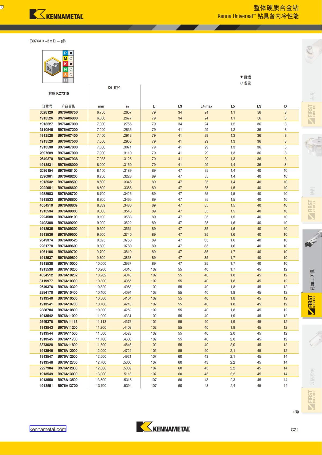Click the highlighted yellow First Choice tab
Viewport: 322px width, 455px height.
[312, 305]
